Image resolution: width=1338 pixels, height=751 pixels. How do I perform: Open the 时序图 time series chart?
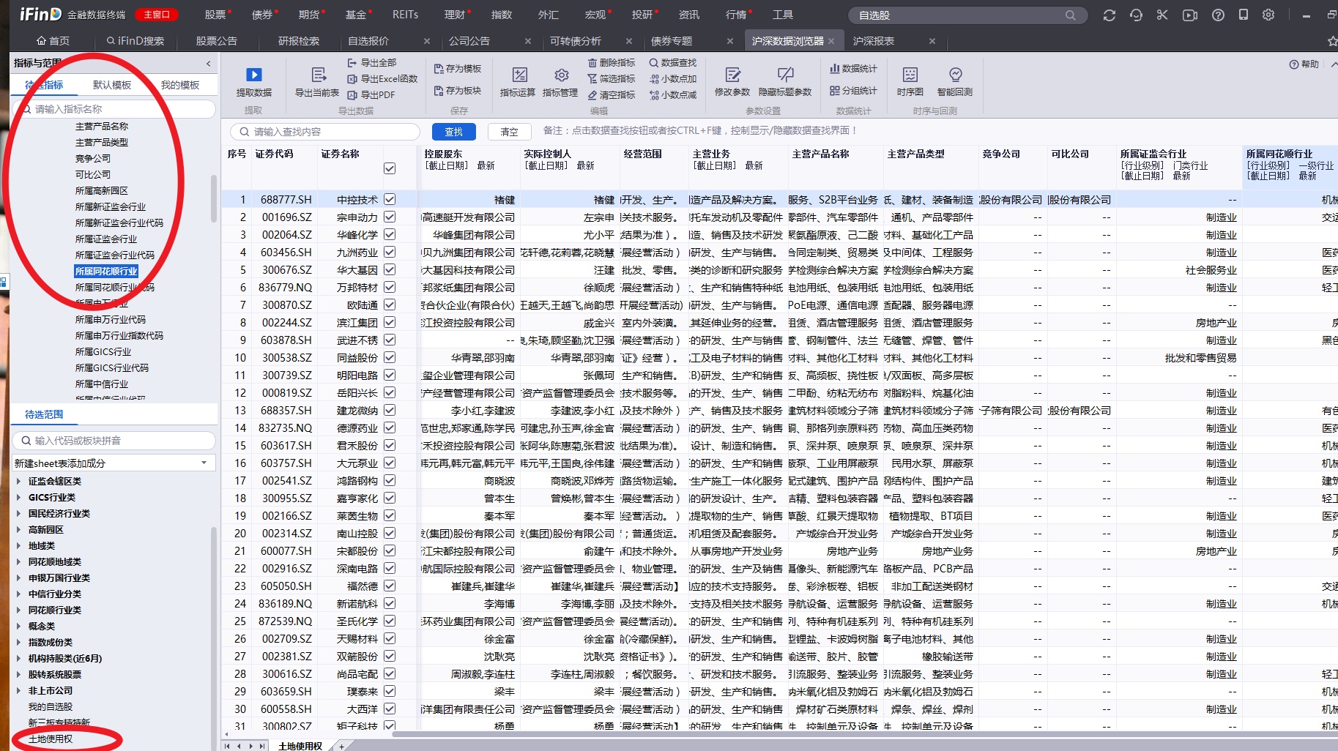[910, 75]
